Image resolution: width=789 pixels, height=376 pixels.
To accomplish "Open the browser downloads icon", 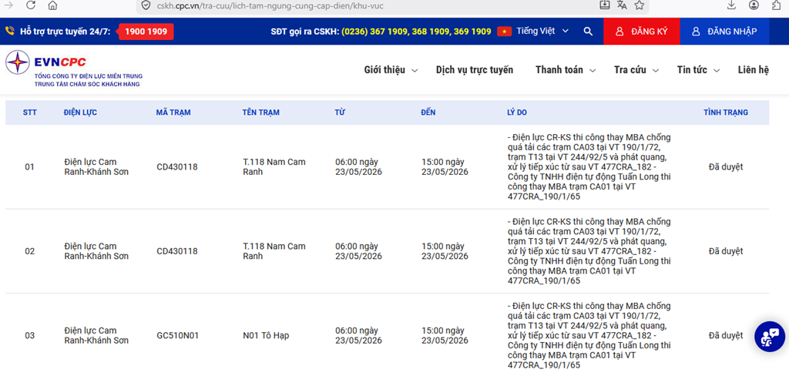I will point(732,5).
